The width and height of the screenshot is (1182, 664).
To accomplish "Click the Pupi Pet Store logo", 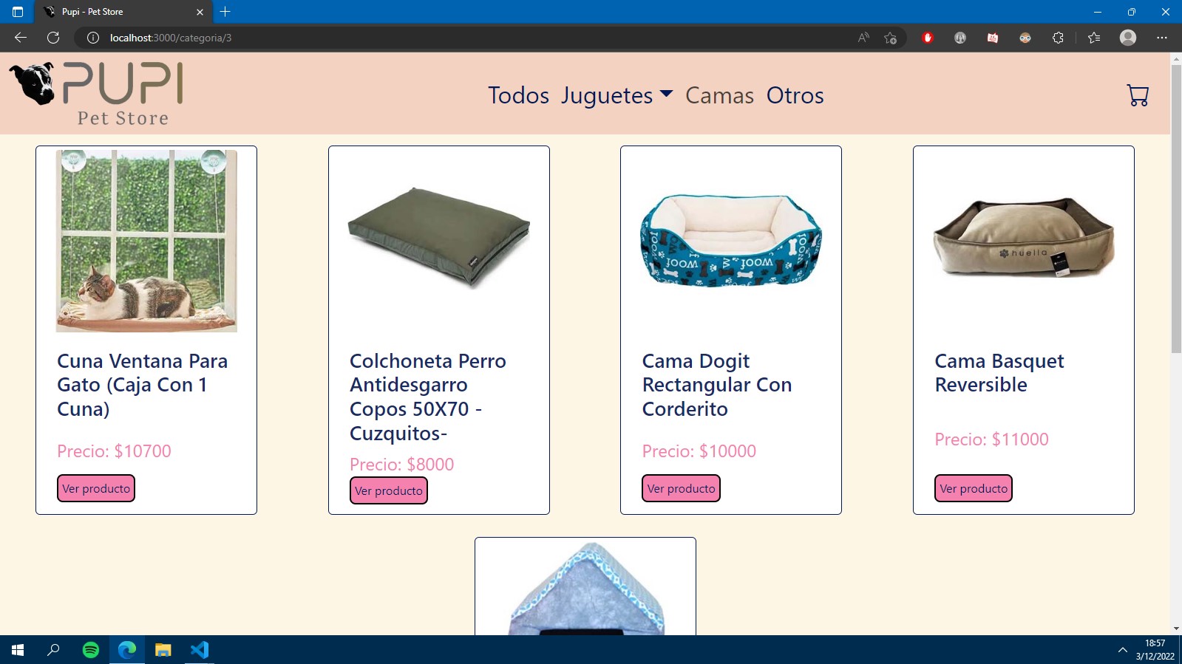I will point(96,94).
